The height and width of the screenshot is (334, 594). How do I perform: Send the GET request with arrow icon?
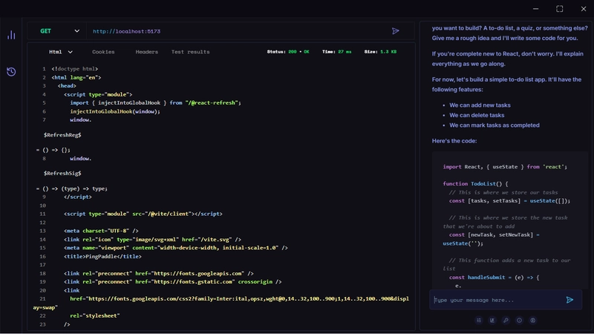pyautogui.click(x=396, y=31)
